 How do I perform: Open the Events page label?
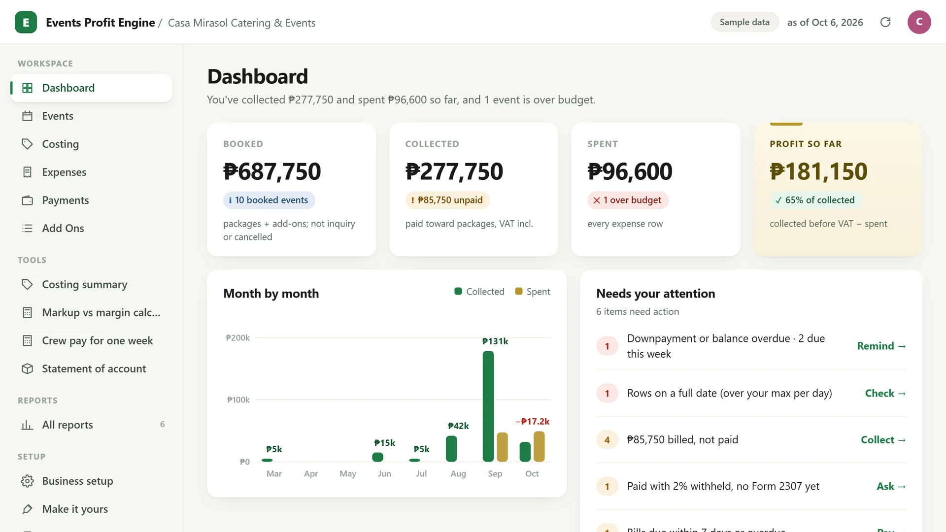[58, 116]
